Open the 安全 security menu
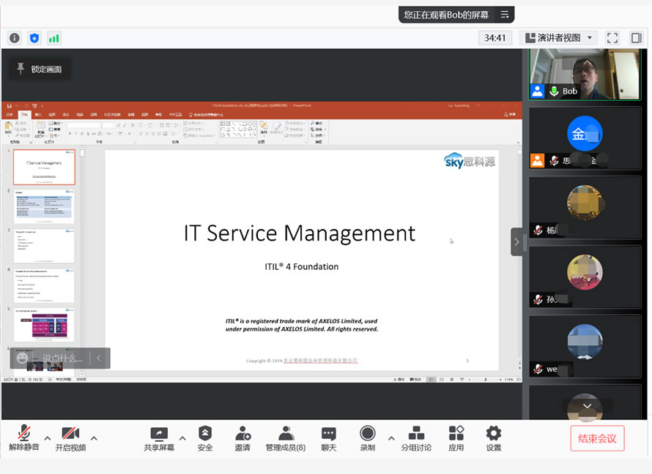Viewport: 652px width, 474px height. pyautogui.click(x=205, y=438)
